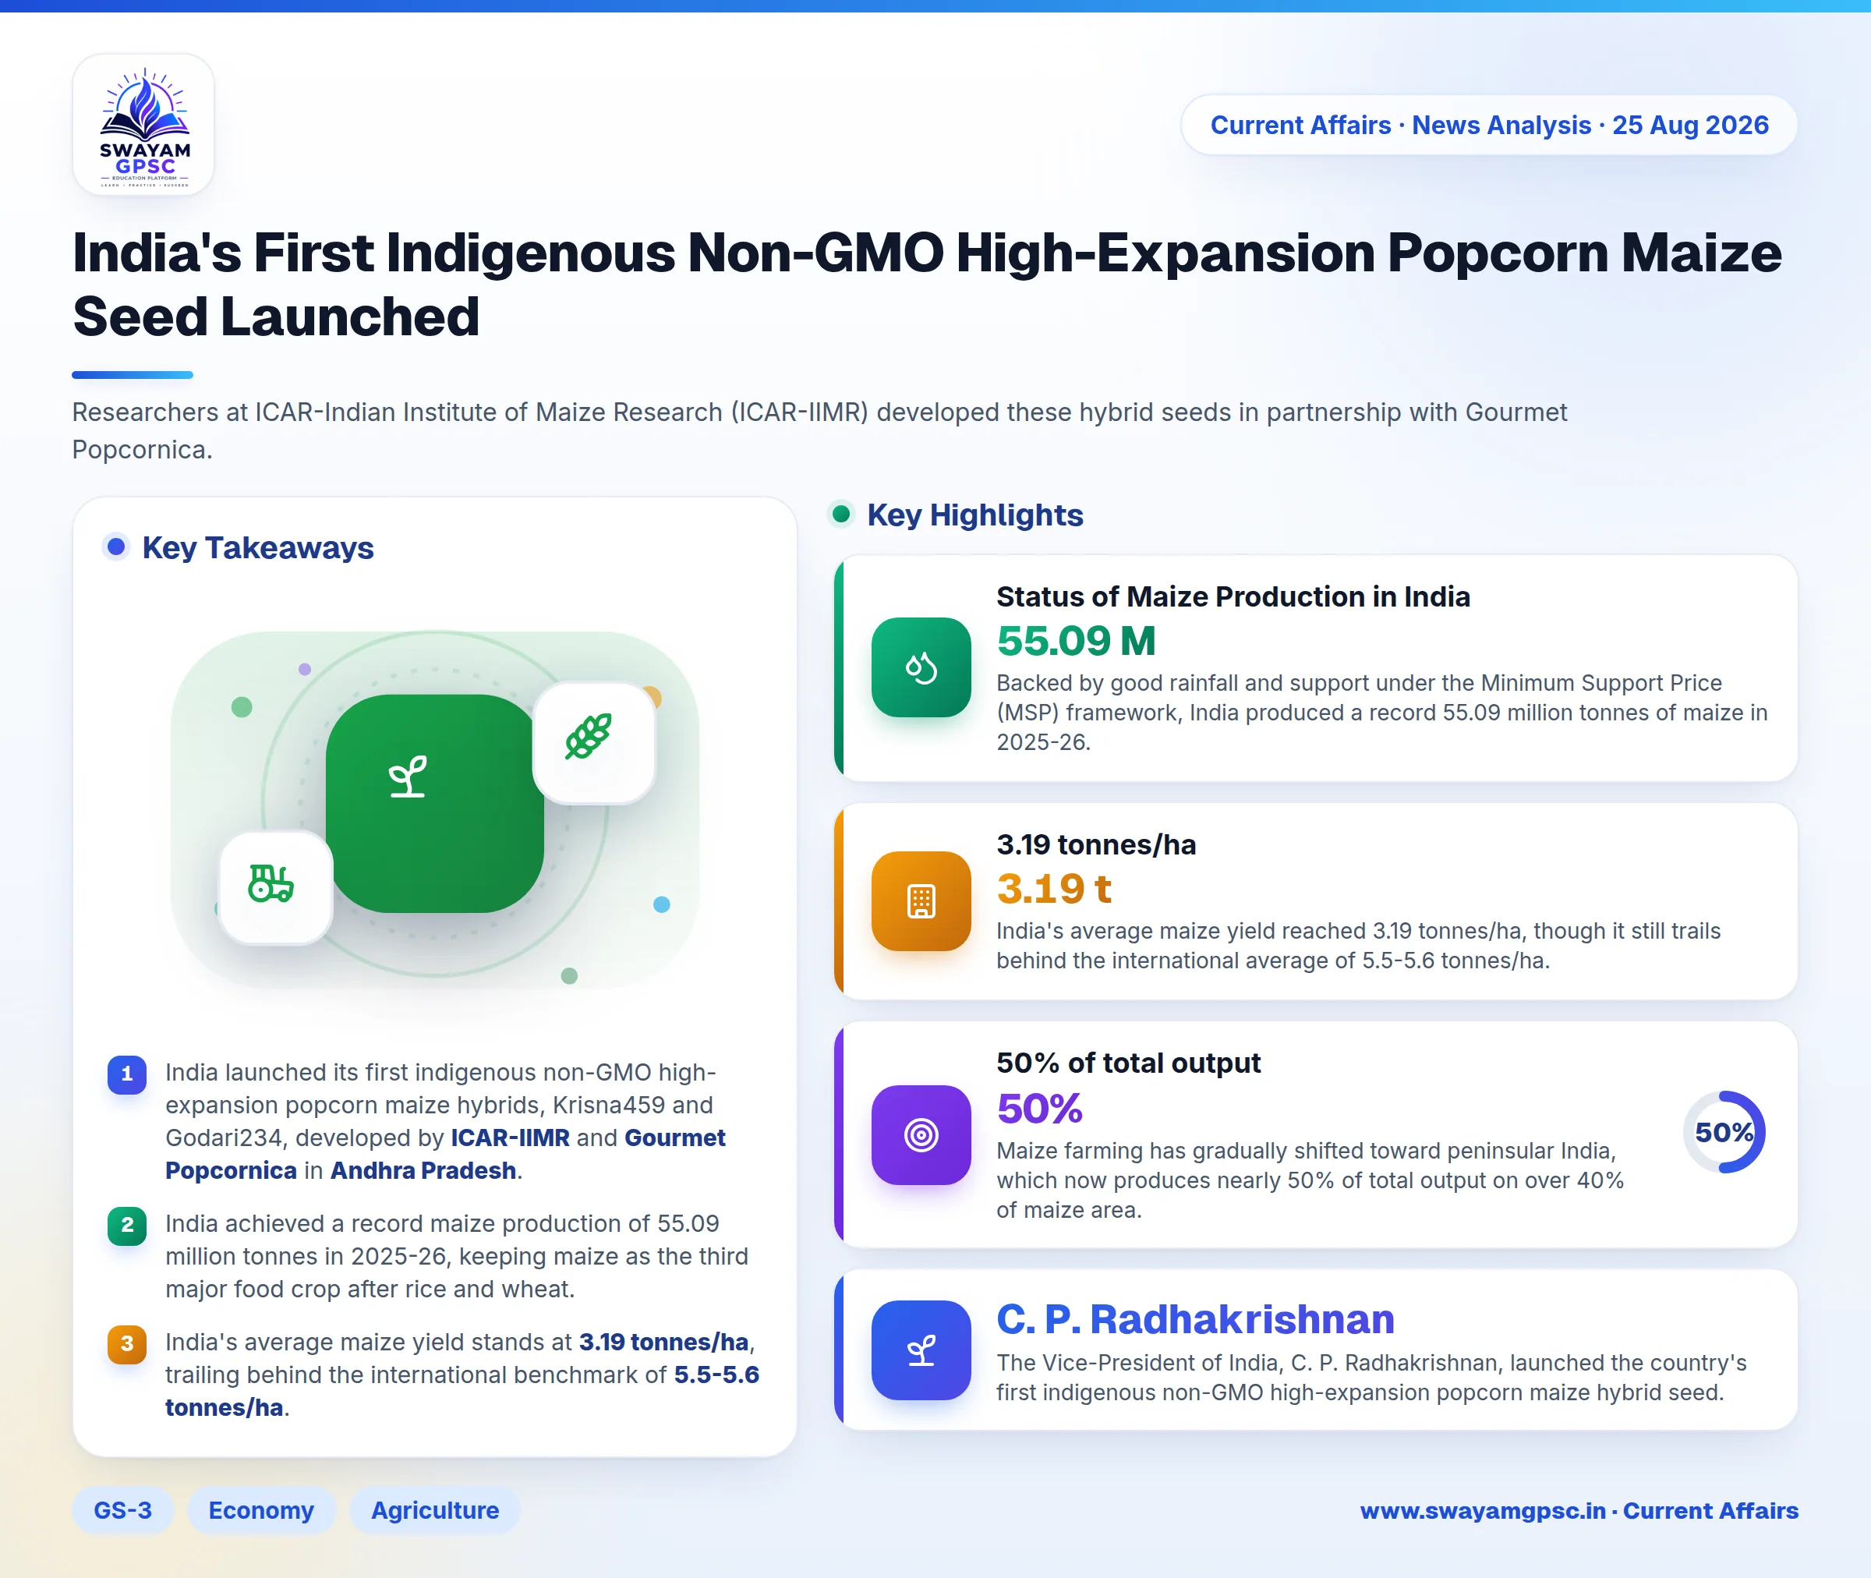This screenshot has width=1871, height=1578.
Task: Click the bold 5.5-5.6 tonnes/ha text in takeaway 3
Action: point(462,1391)
